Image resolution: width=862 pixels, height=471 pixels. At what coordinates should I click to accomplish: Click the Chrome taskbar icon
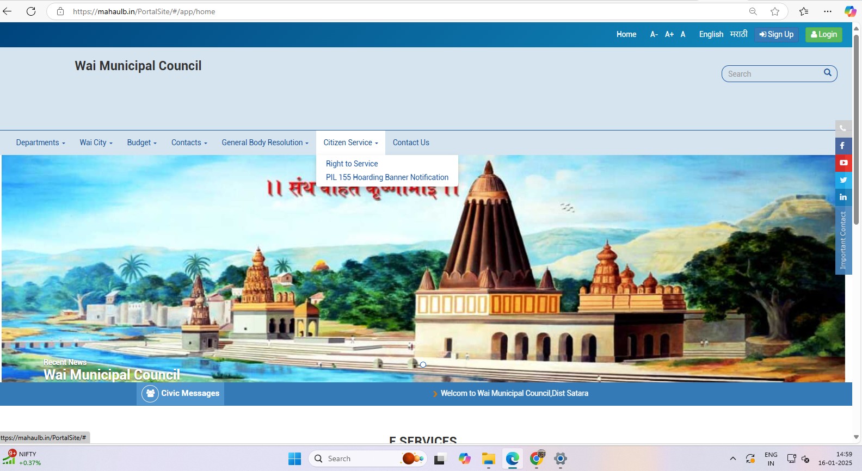(537, 459)
